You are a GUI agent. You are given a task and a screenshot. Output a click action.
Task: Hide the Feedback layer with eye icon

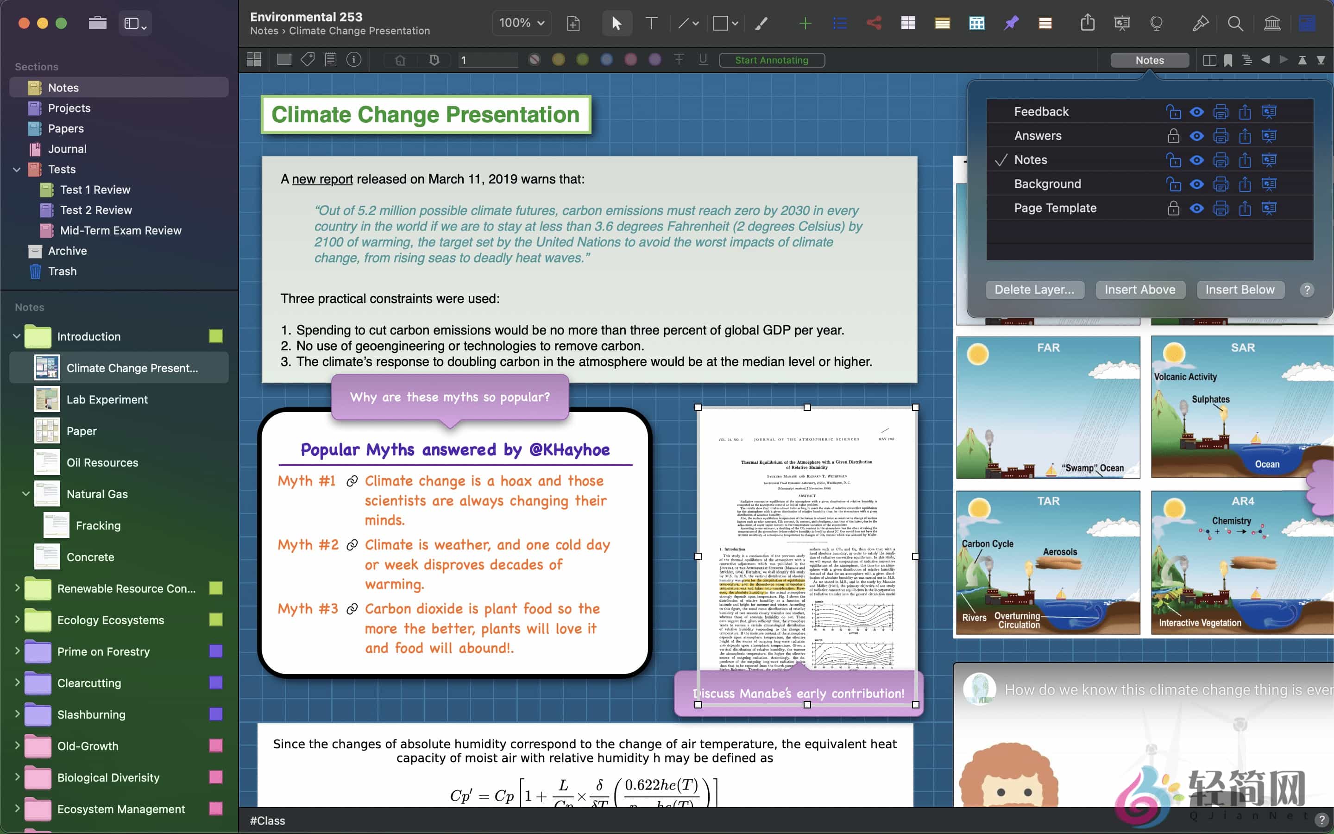[1196, 112]
